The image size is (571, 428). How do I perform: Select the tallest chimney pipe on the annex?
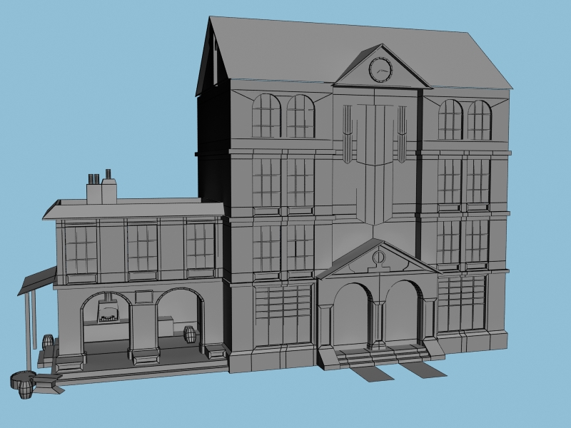click(108, 174)
